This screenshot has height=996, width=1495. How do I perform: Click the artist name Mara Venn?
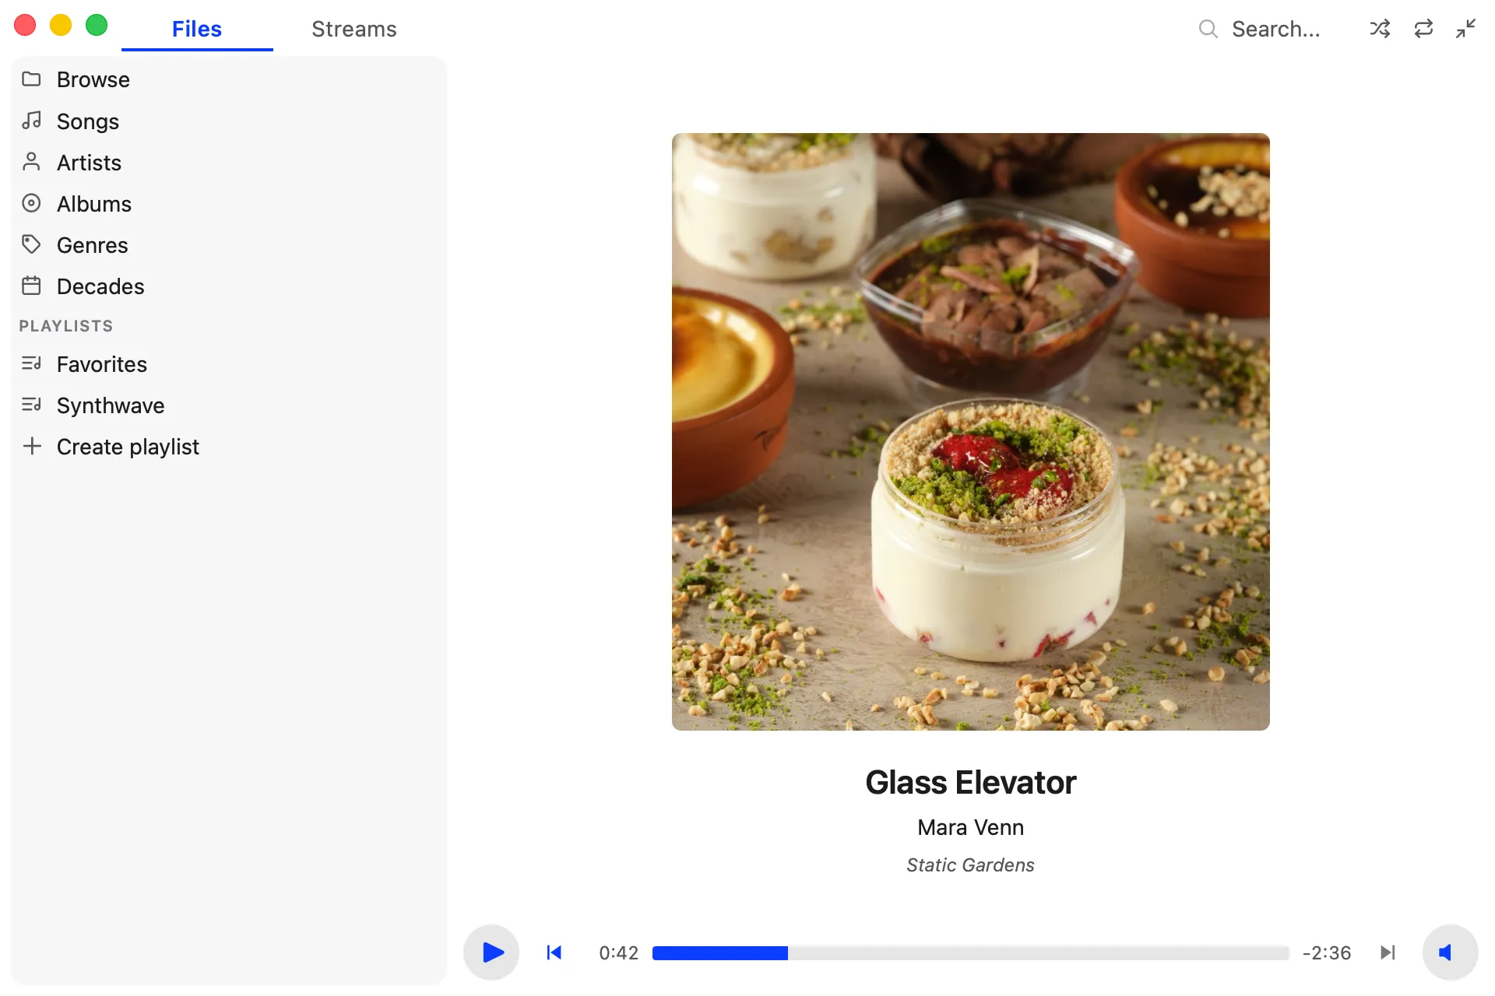970,827
